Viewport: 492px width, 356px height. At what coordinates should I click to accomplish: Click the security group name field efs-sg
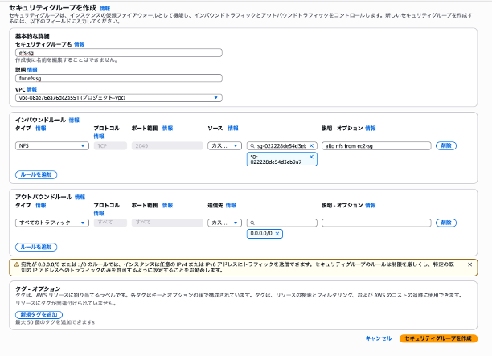[119, 53]
